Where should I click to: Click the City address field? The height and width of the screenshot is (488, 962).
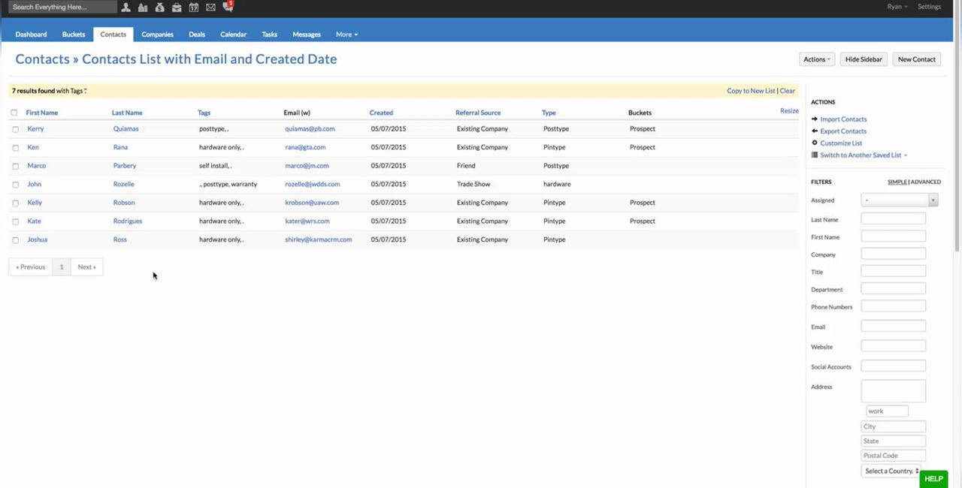(894, 426)
